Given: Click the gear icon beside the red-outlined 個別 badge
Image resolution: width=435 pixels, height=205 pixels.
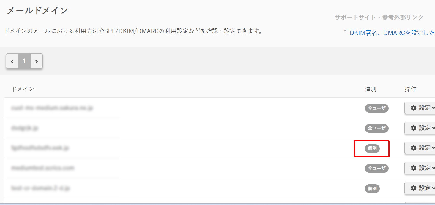Looking at the screenshot, I should point(413,148).
